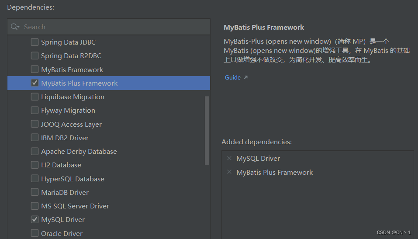
Task: Remove MySQL Driver from added dependencies
Action: coord(229,158)
